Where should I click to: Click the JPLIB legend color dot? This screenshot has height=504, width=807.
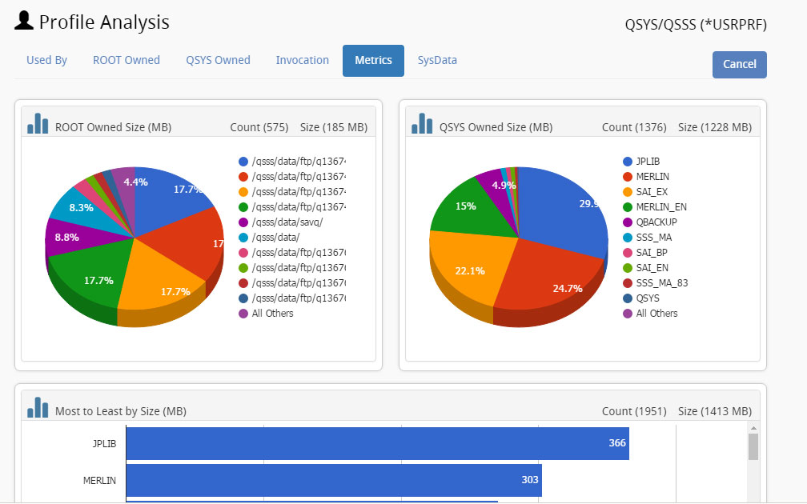[x=628, y=162]
